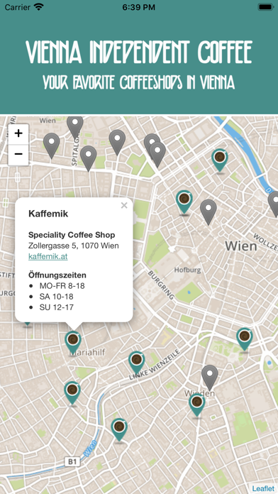This screenshot has width=278, height=494.
Task: Zoom in the map with plus button
Action: tap(18, 133)
